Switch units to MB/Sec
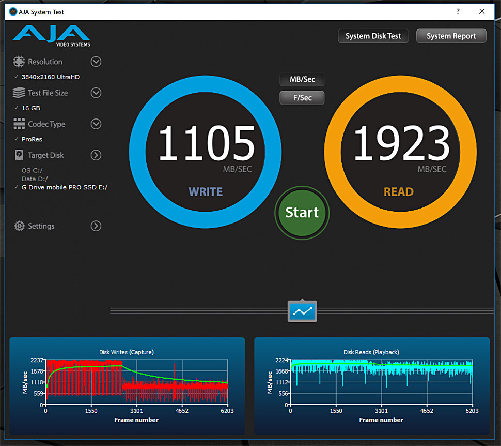Image resolution: width=501 pixels, height=446 pixels. coord(302,79)
